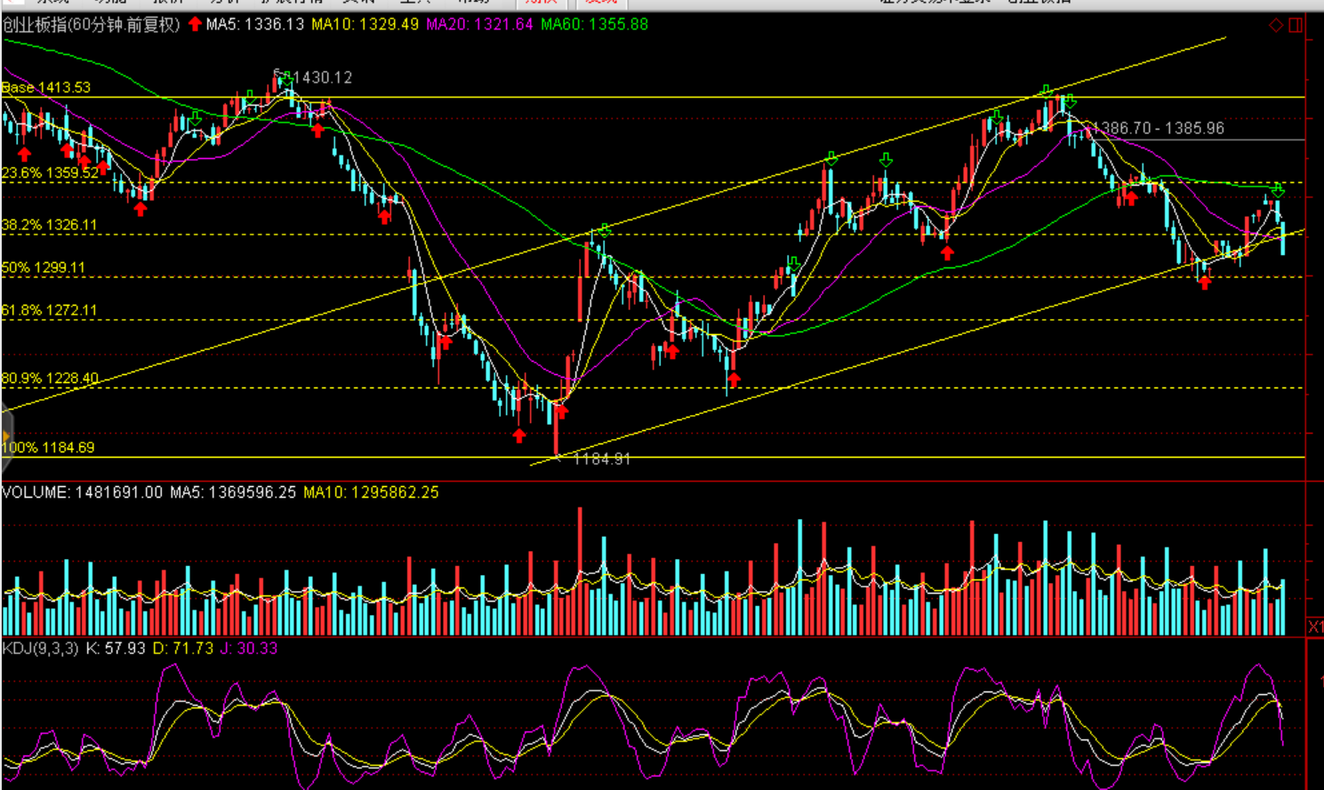Click the VOLUME indicator label
Image resolution: width=1324 pixels, height=790 pixels.
point(36,492)
